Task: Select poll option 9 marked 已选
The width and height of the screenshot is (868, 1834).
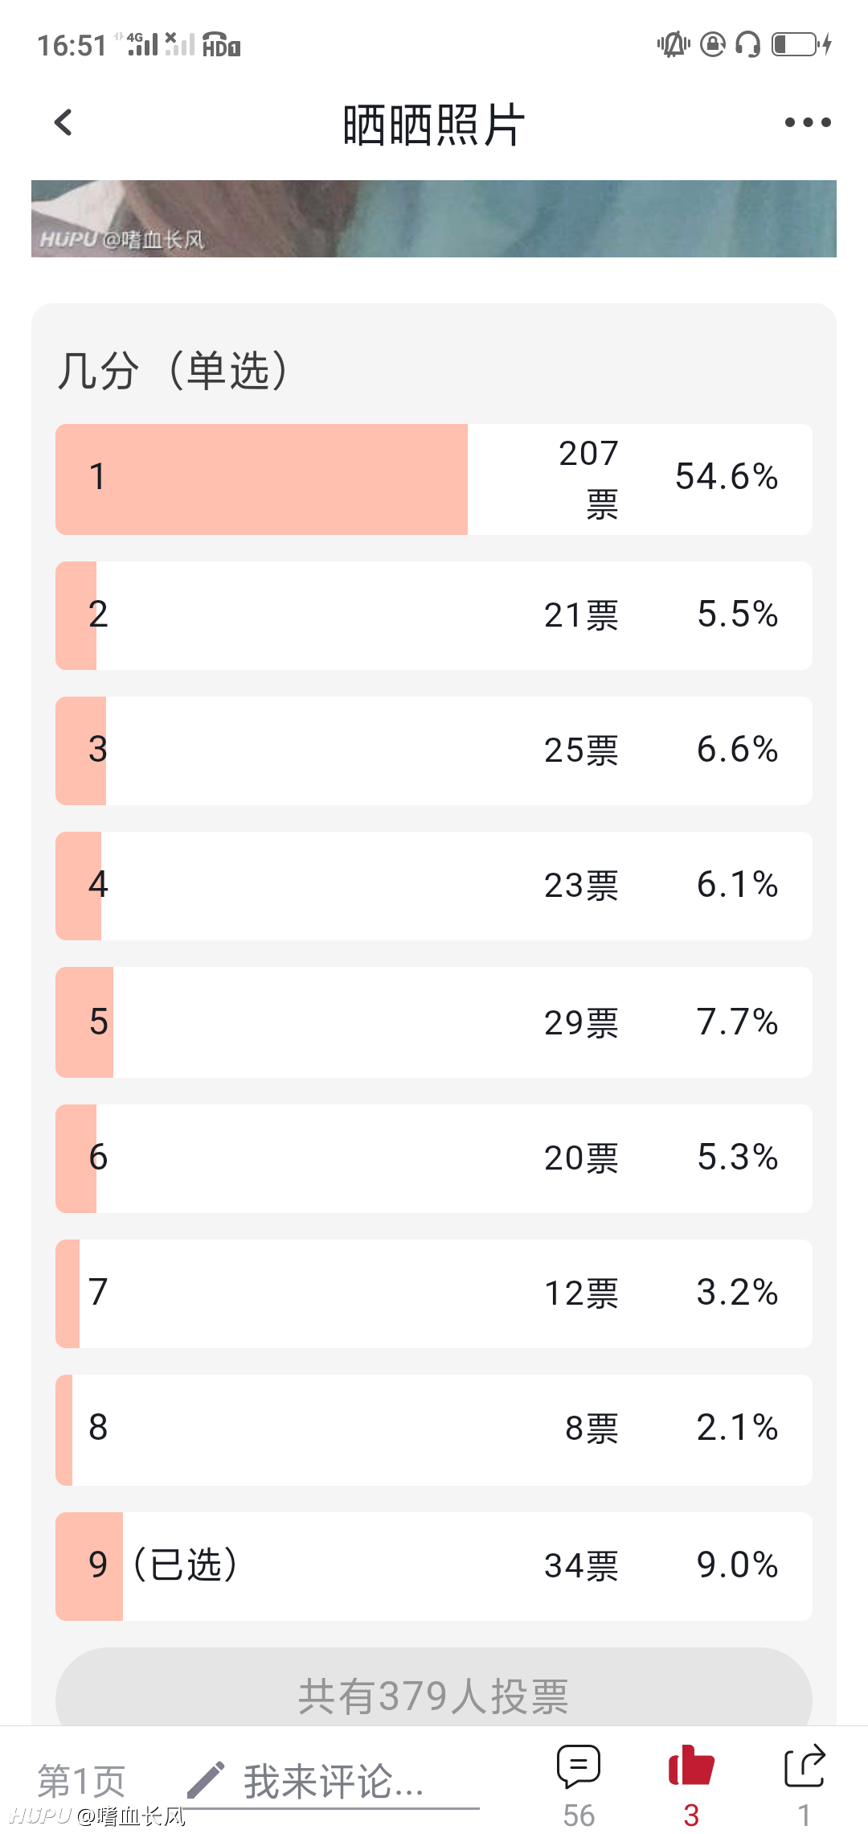Action: (x=434, y=1566)
